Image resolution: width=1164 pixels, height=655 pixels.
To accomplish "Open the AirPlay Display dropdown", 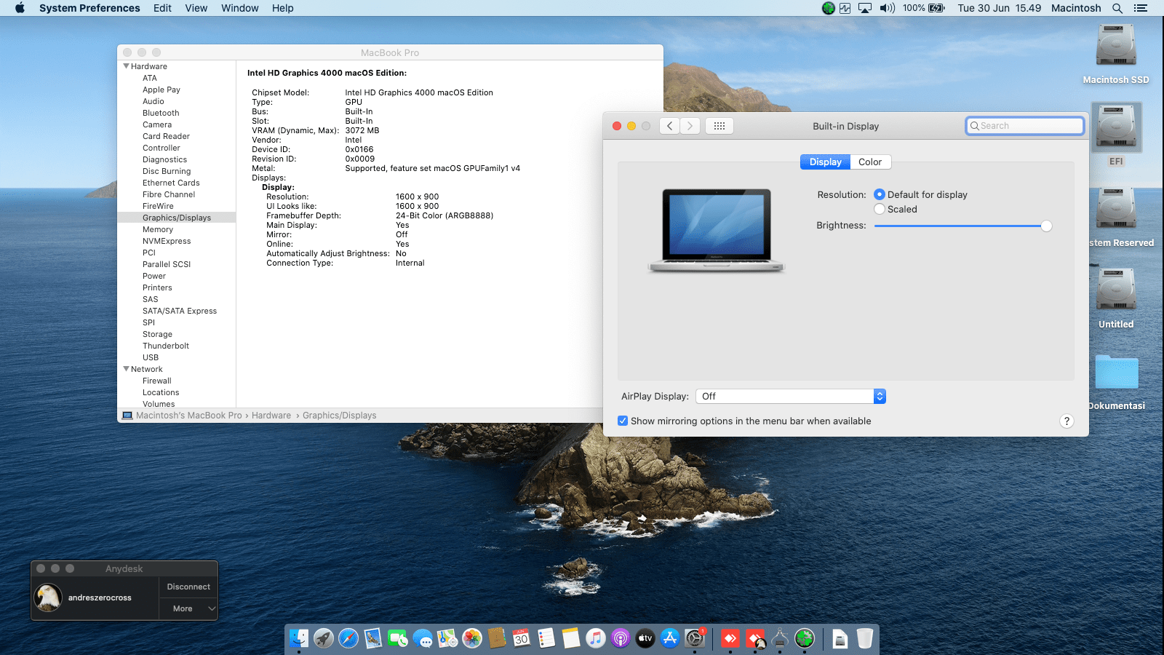I will click(790, 397).
